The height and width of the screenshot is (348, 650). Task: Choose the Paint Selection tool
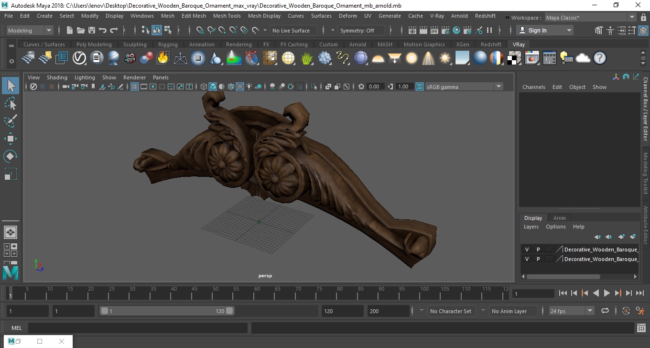pos(11,121)
